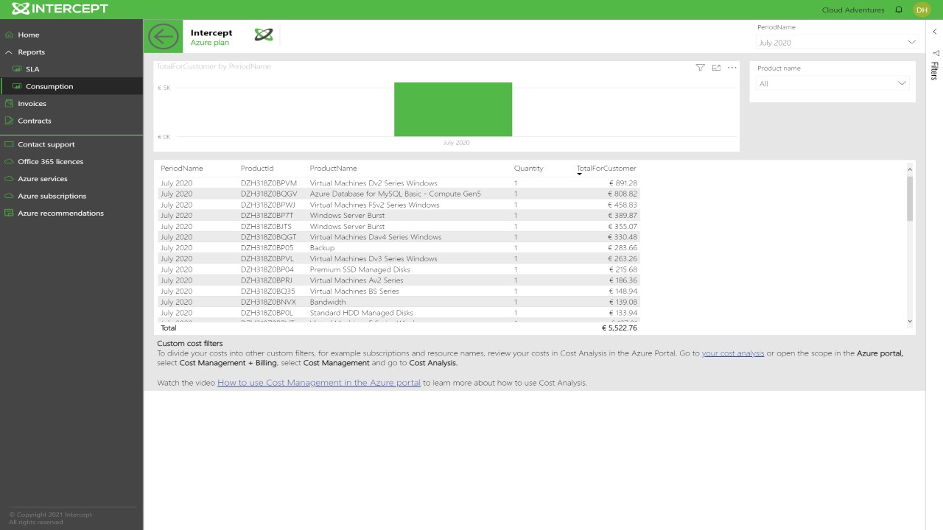The height and width of the screenshot is (530, 943).
Task: Click the € 891.28 amount cell
Action: 623,183
